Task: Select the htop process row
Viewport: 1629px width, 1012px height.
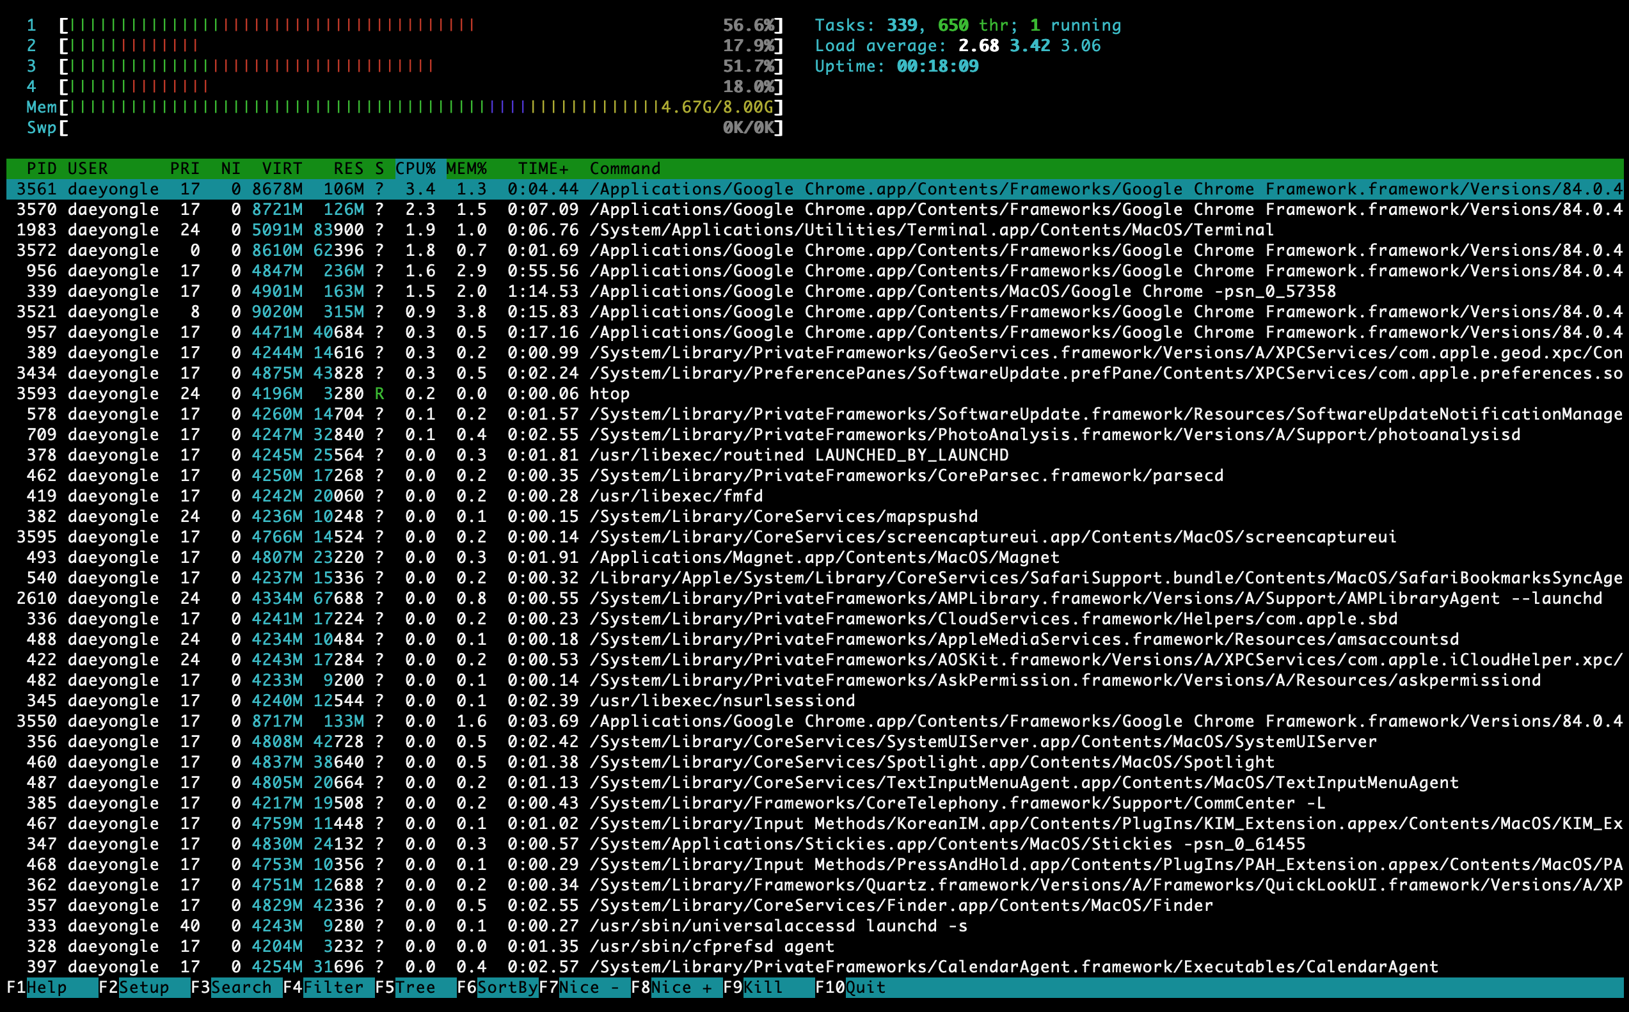Action: (x=609, y=393)
